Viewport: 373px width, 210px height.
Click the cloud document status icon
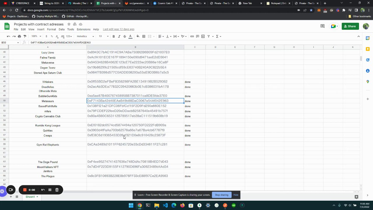pyautogui.click(x=81, y=24)
